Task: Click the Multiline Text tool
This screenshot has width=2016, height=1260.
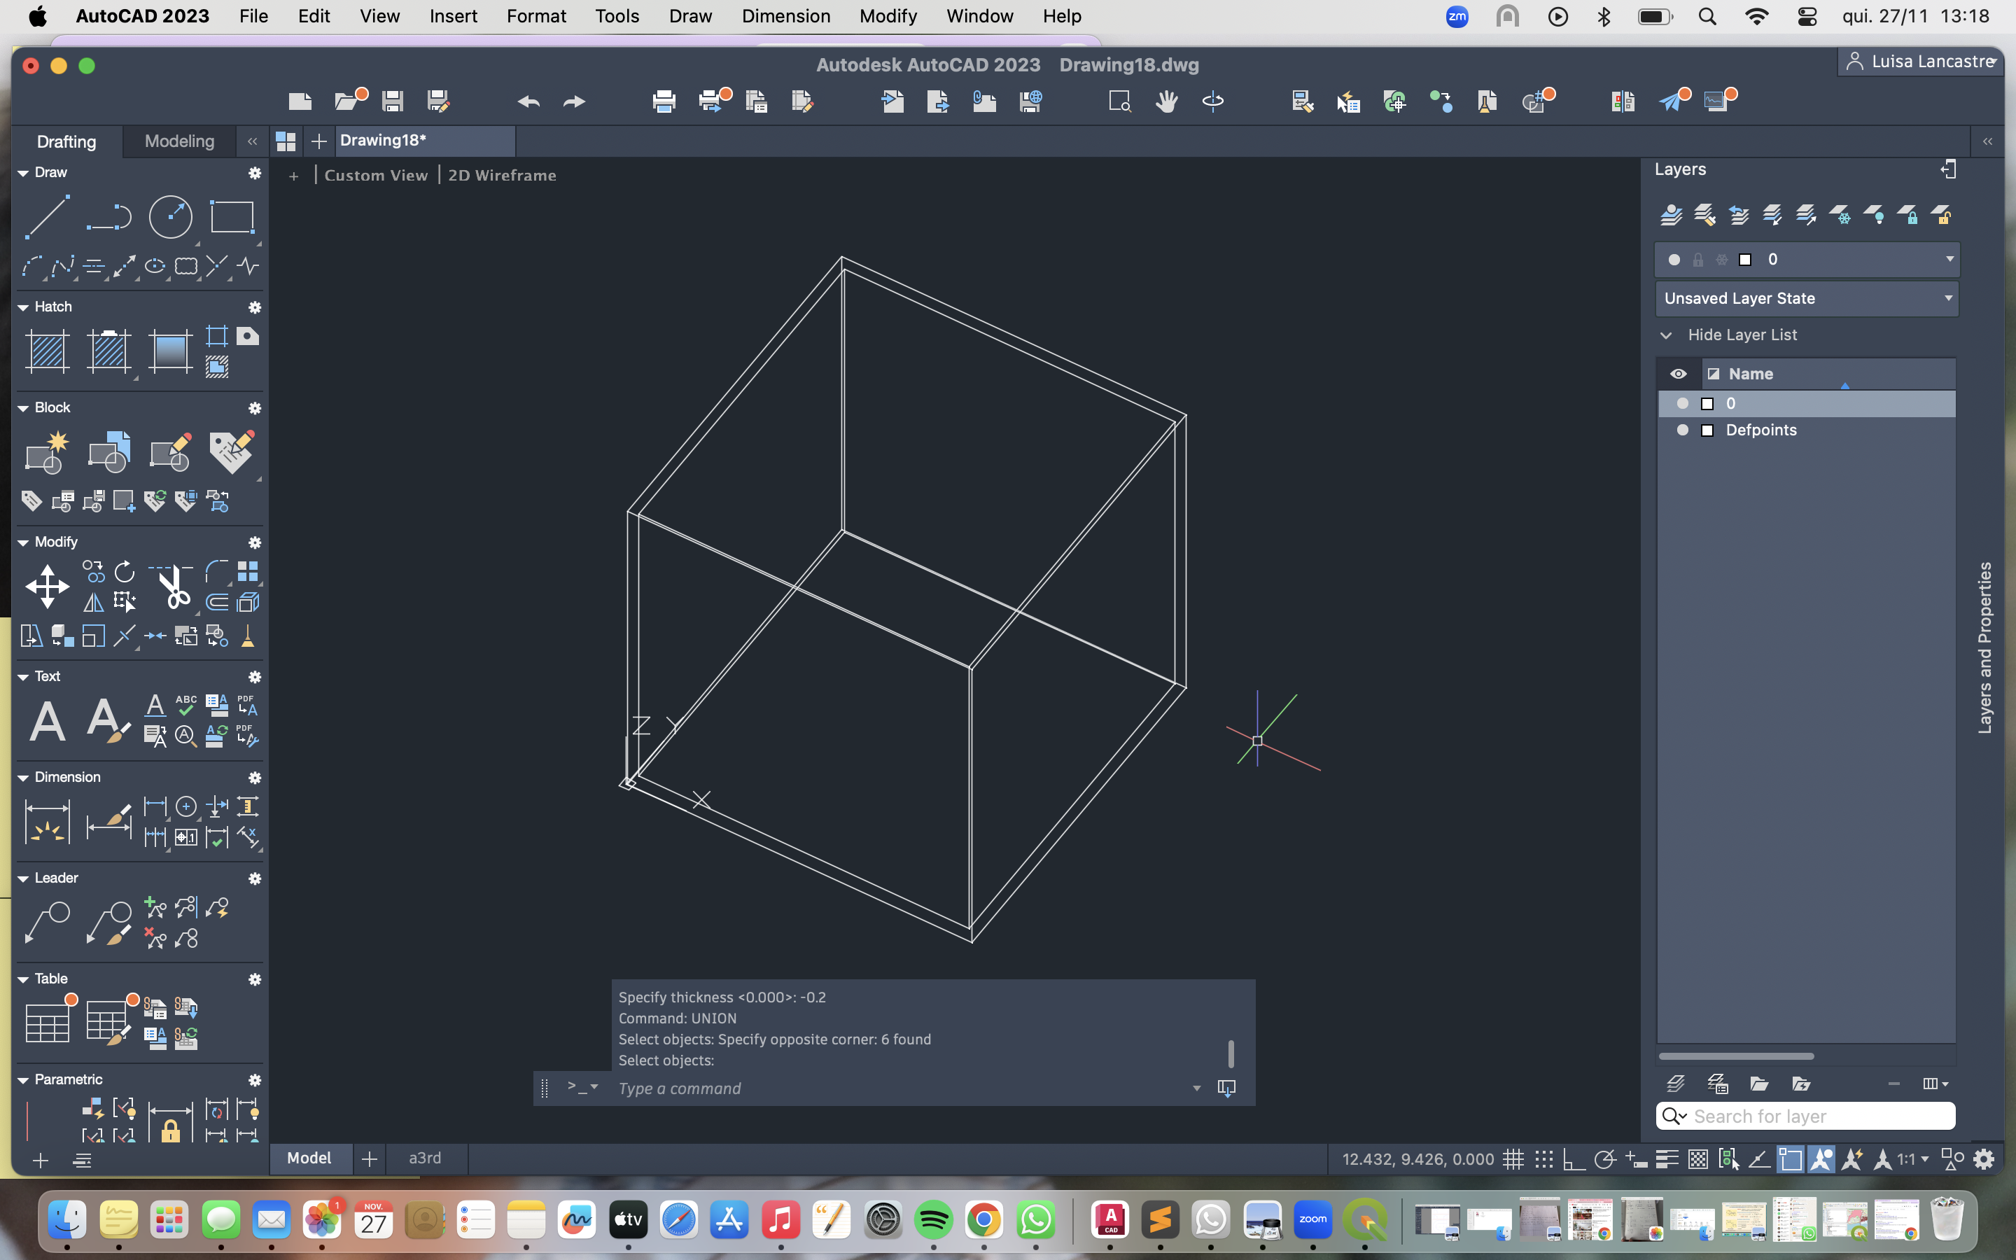Action: [48, 720]
